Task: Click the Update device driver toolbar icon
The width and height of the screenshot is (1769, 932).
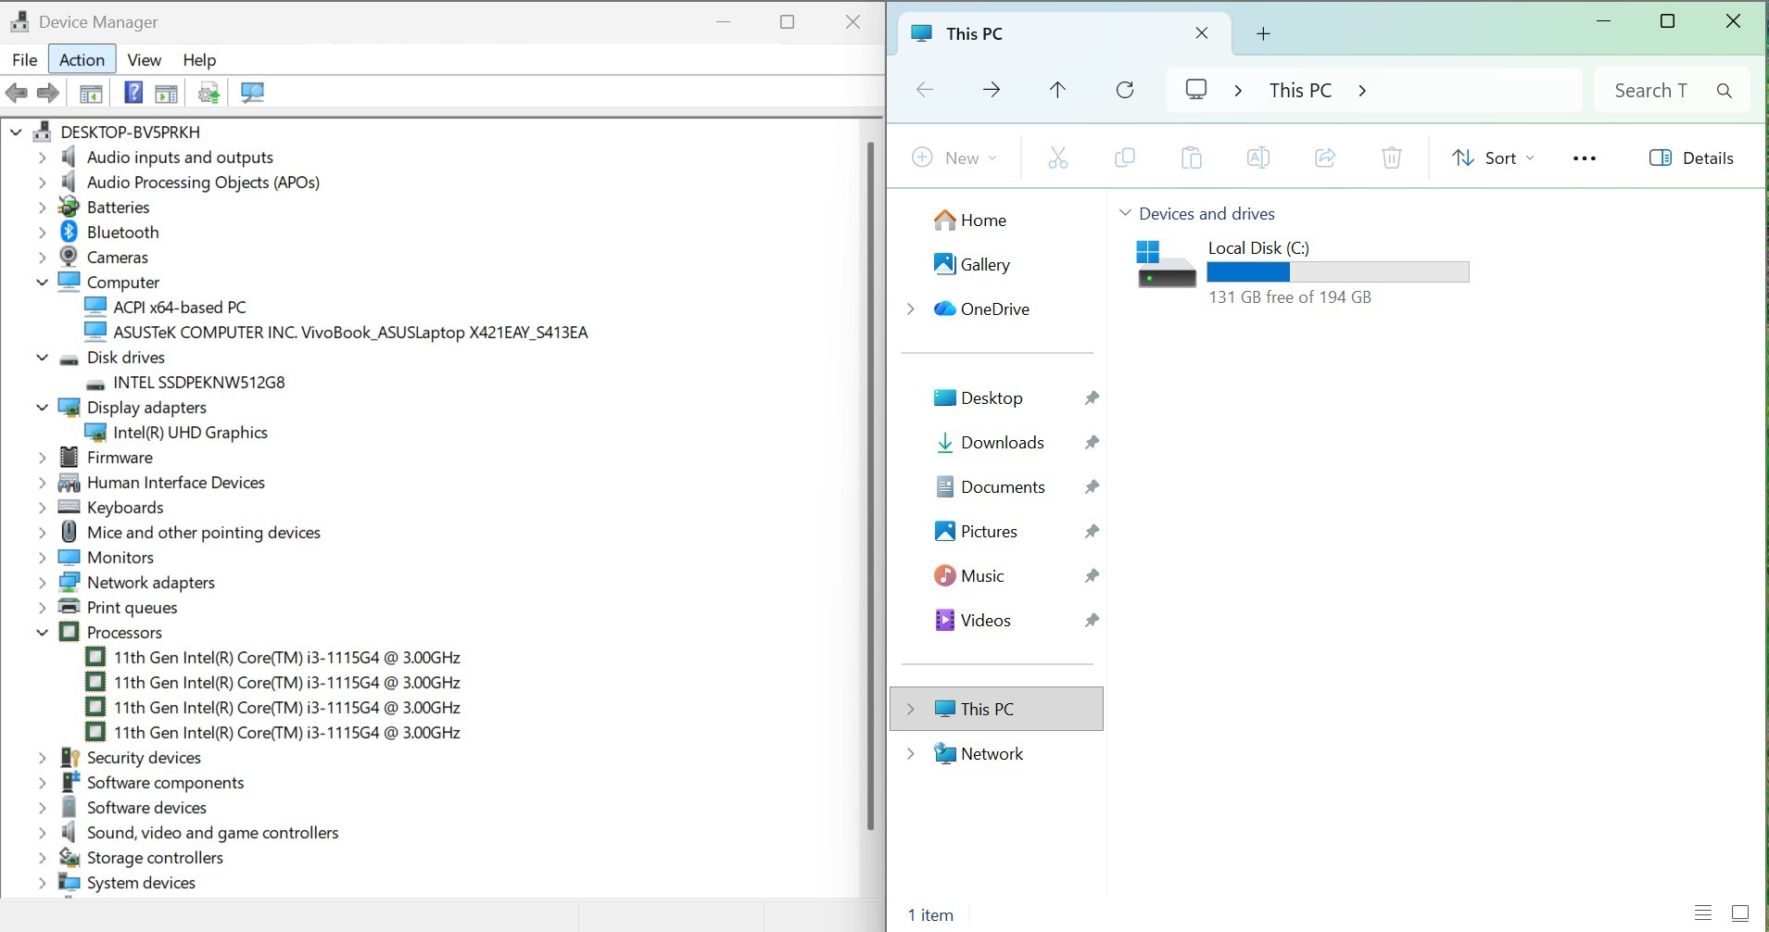Action: coord(209,93)
